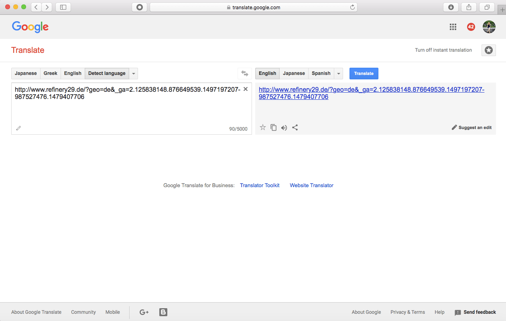This screenshot has height=321, width=506.
Task: Show Safari sidebar
Action: pyautogui.click(x=63, y=7)
